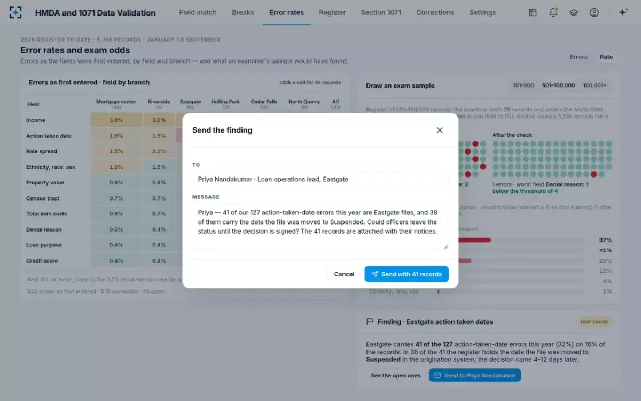Image resolution: width=641 pixels, height=401 pixels.
Task: Open notifications bell
Action: (x=553, y=12)
